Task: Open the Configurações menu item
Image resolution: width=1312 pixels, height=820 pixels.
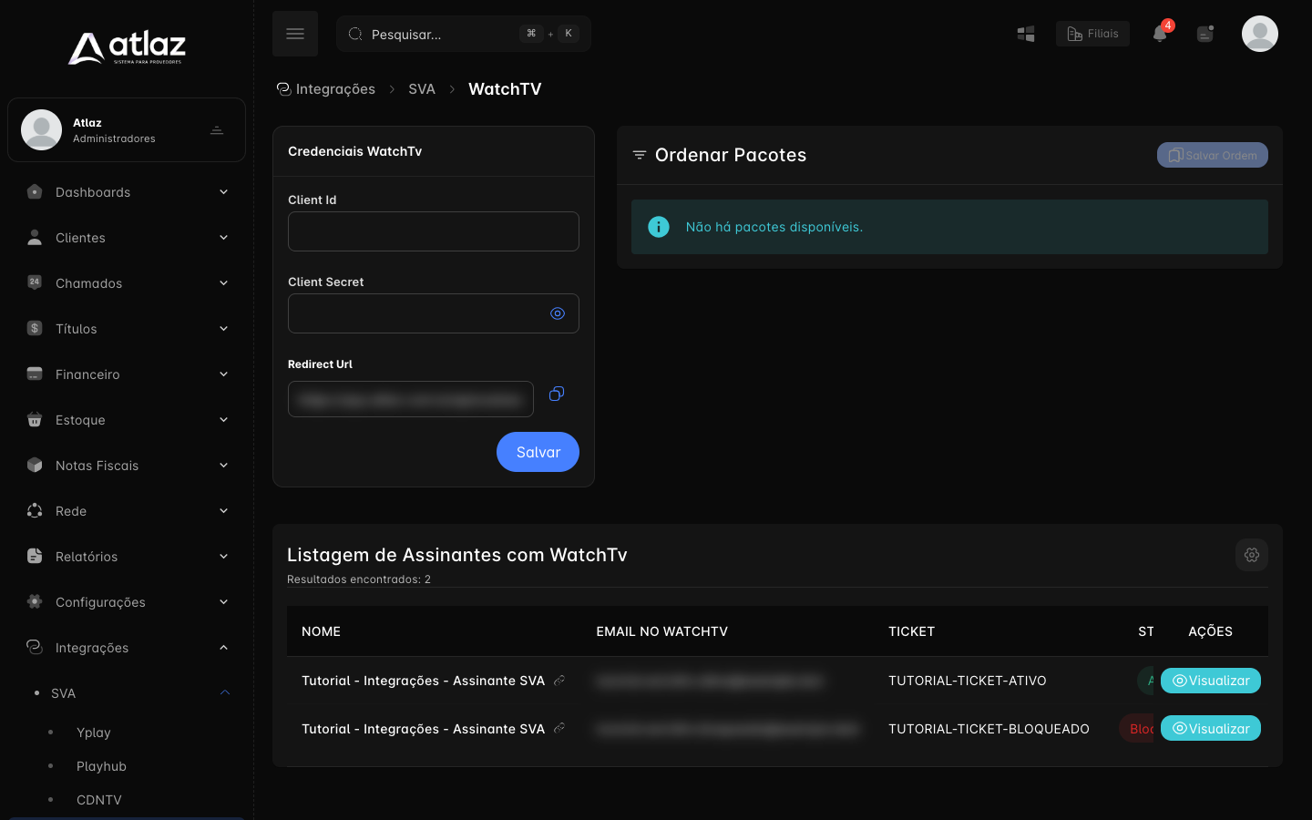Action: pyautogui.click(x=127, y=602)
